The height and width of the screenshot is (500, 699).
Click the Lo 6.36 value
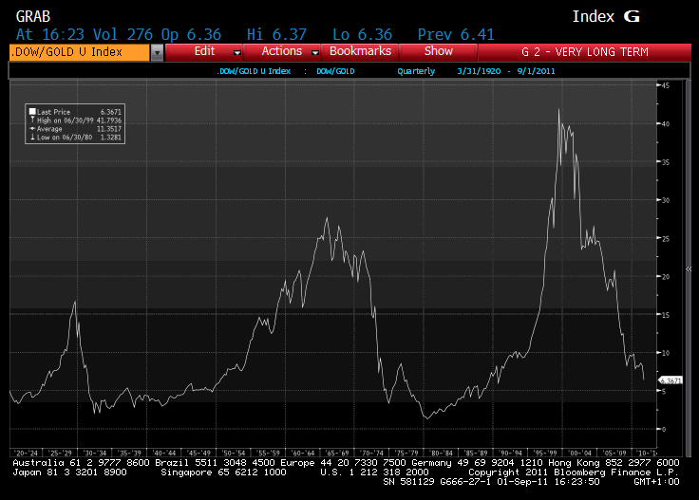point(362,35)
